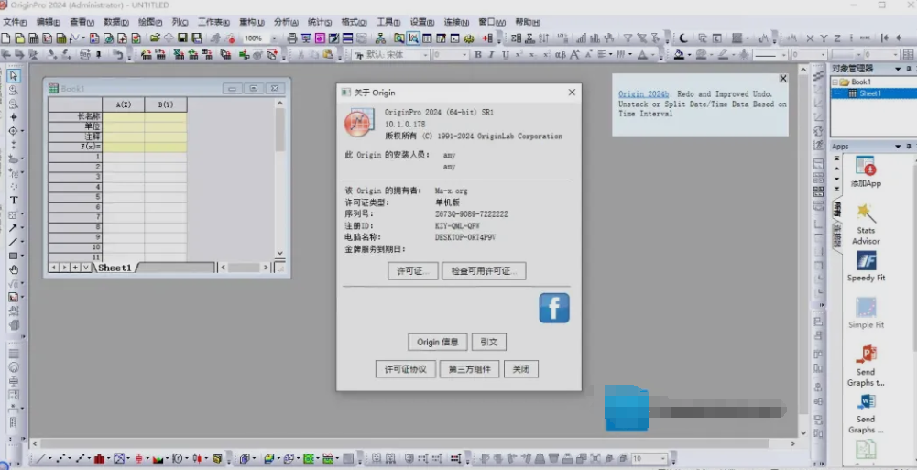917x470 pixels.
Task: Open a project with the green folder icon
Action: pyautogui.click(x=155, y=38)
